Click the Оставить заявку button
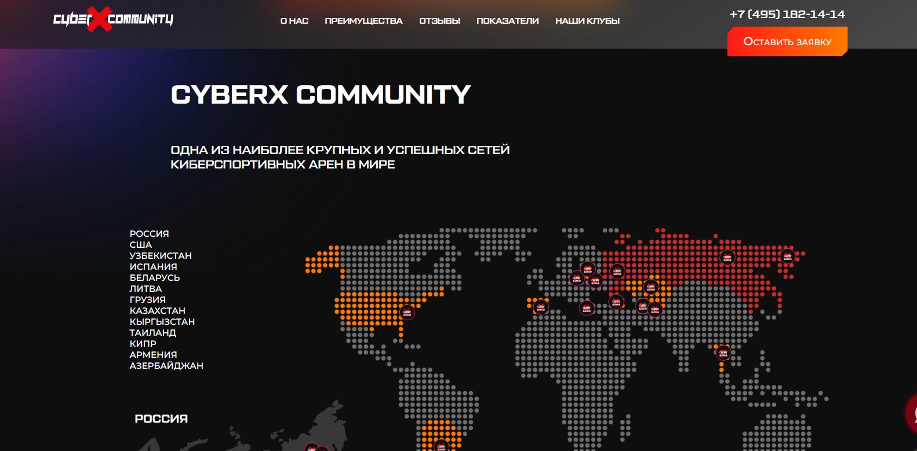 787,42
